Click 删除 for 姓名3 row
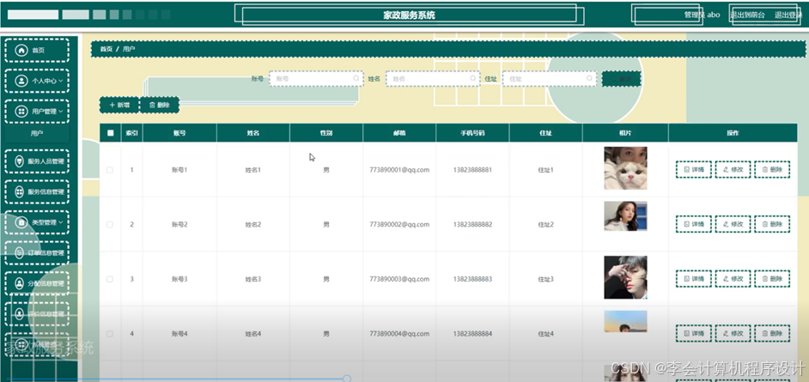The width and height of the screenshot is (809, 382). coord(772,279)
